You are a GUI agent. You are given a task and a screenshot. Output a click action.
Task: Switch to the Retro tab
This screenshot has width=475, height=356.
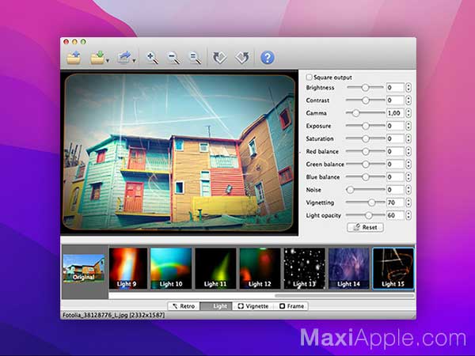coord(183,305)
